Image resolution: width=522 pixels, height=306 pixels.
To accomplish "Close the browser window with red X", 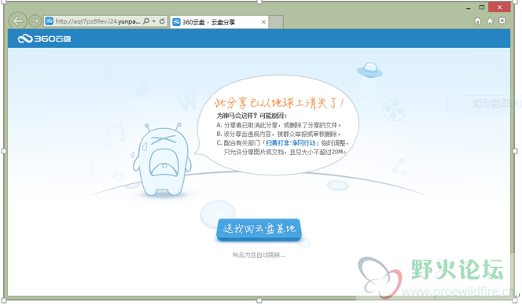I will pos(499,7).
